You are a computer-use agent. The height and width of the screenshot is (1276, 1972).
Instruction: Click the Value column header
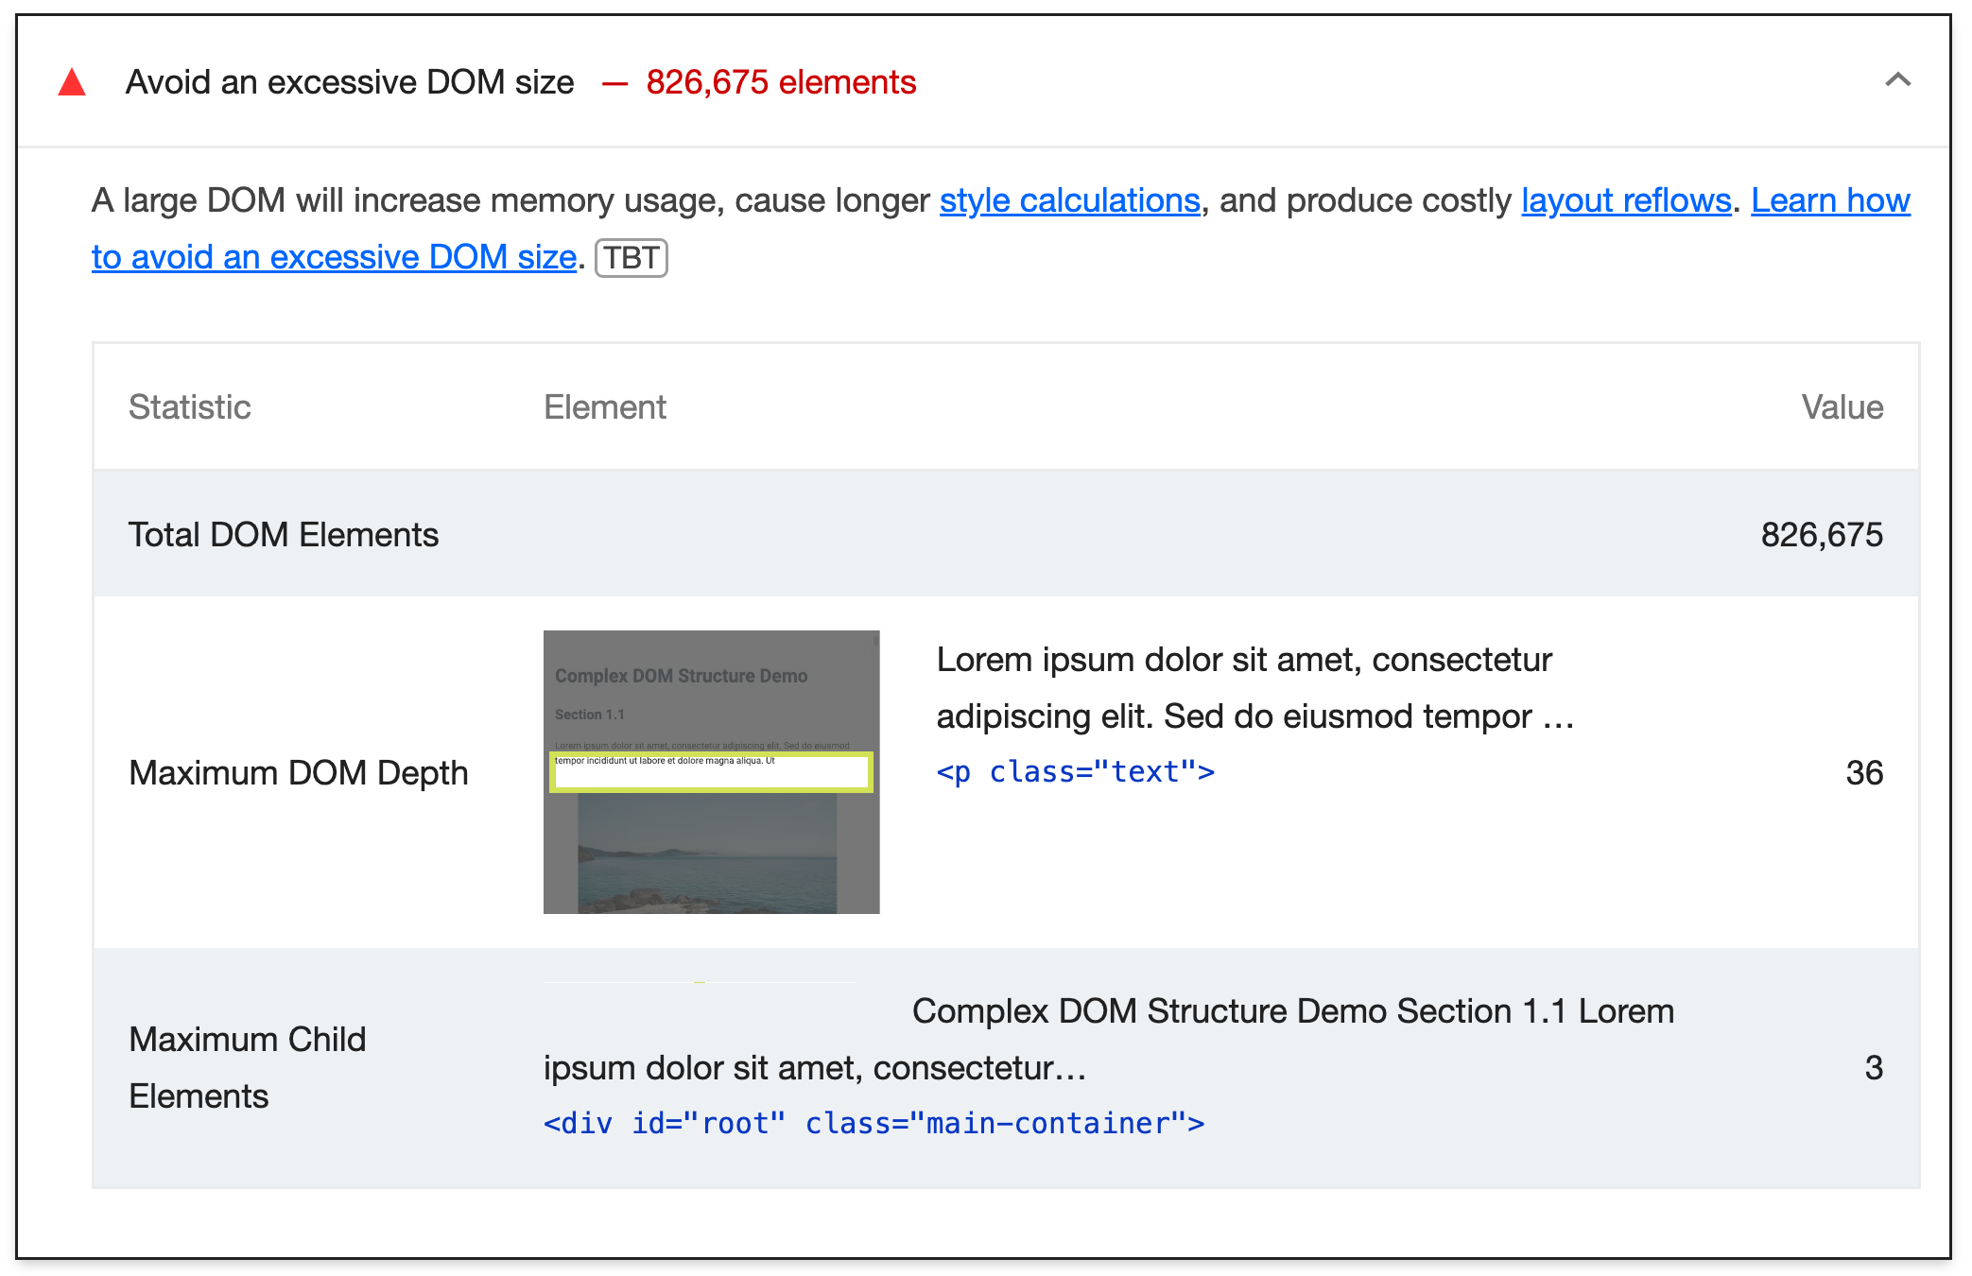tap(1842, 406)
